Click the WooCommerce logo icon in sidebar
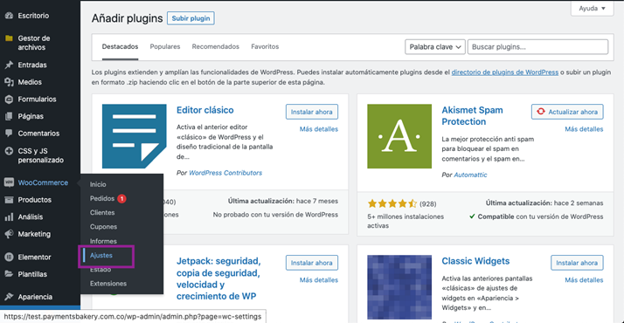Viewport: 624px width, 323px height. (9, 182)
